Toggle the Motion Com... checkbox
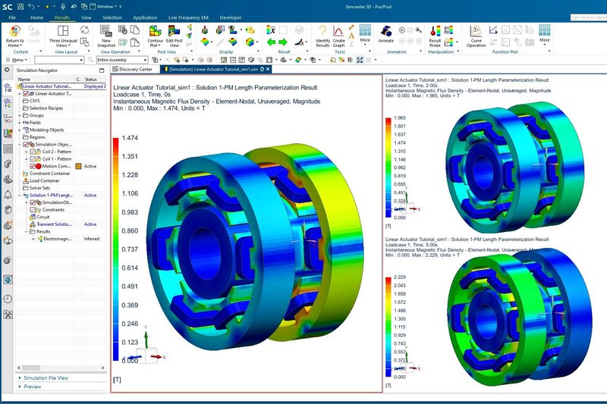This screenshot has height=404, width=607. coord(33,166)
